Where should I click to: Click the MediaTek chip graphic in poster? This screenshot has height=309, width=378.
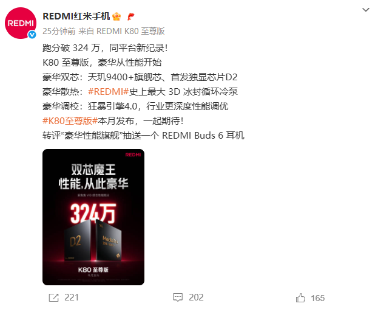(109, 241)
